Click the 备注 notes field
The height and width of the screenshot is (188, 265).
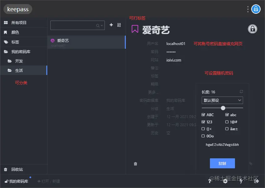pyautogui.click(x=155, y=68)
